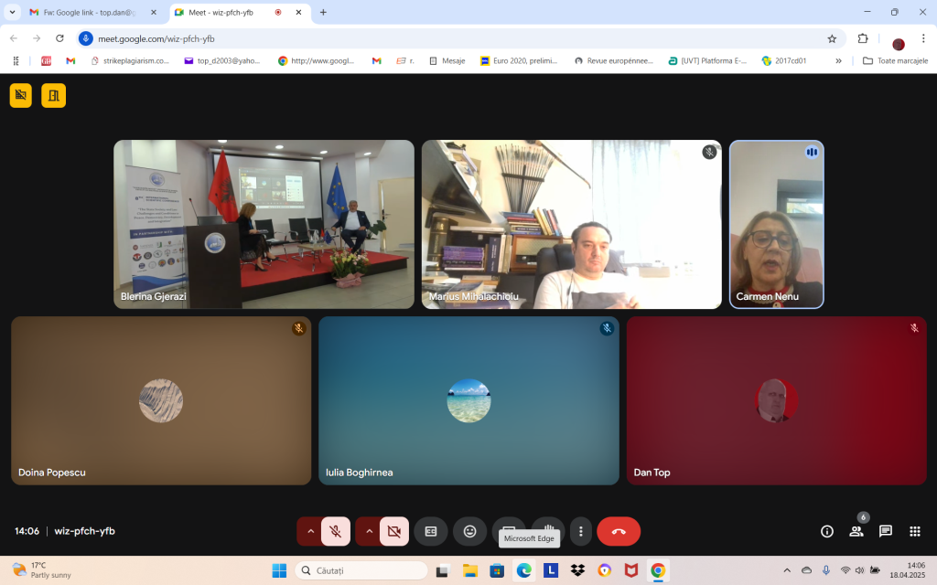Select Blerina Gjerazi's video tile

point(264,225)
